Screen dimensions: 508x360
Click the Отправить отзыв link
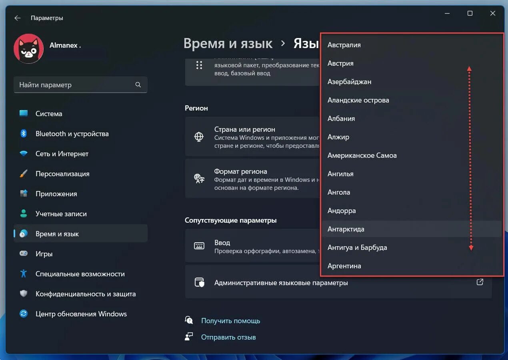tap(228, 337)
